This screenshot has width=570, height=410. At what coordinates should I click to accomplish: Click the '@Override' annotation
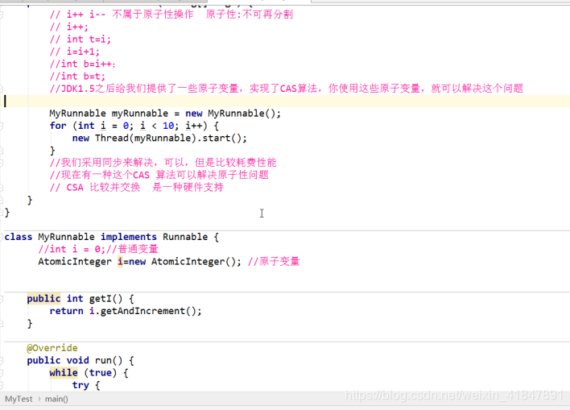click(x=52, y=348)
